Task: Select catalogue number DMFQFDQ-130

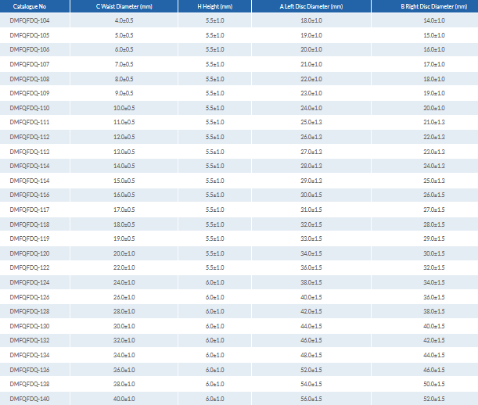Action: [29, 325]
